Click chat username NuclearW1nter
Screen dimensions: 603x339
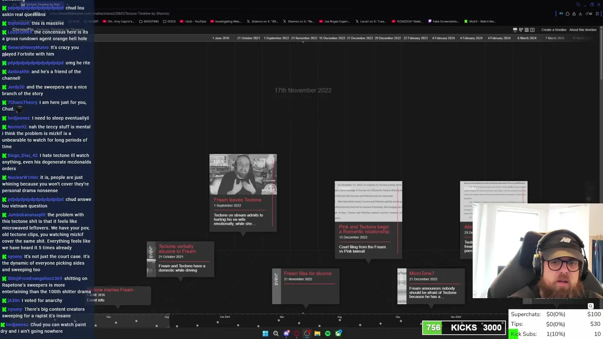click(23, 178)
